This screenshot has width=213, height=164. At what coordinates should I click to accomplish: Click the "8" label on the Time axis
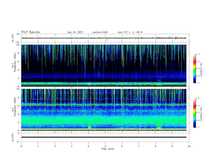[x=155, y=146]
